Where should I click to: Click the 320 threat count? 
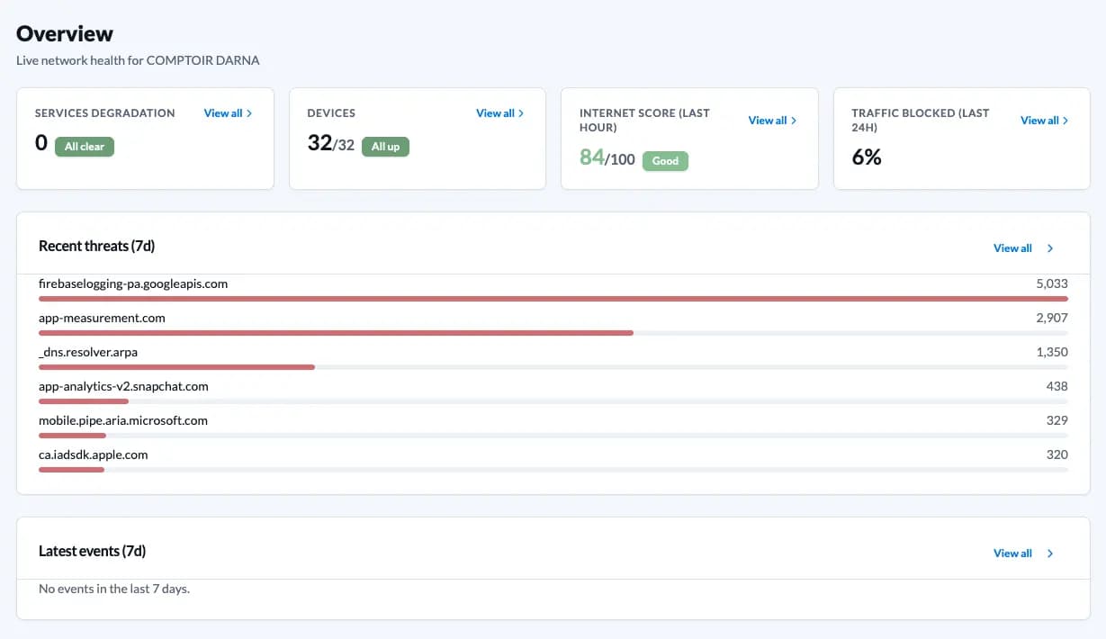tap(1057, 454)
